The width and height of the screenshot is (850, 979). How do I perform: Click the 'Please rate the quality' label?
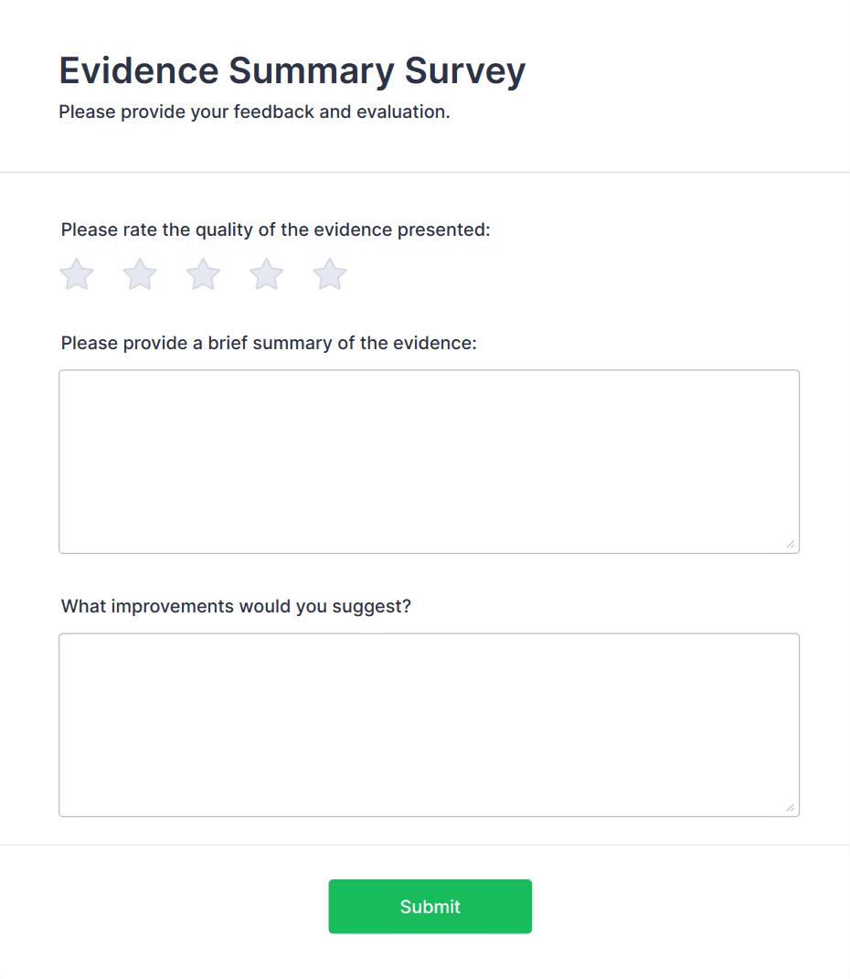pyautogui.click(x=275, y=229)
